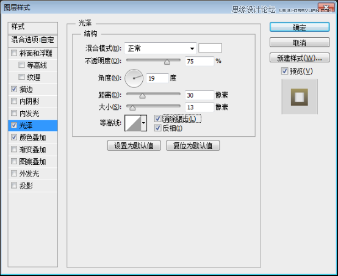Enable the 图案叠加 checkbox

tap(14, 161)
